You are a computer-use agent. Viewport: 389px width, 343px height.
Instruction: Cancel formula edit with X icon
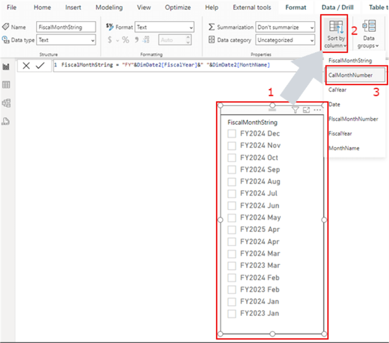click(x=26, y=66)
